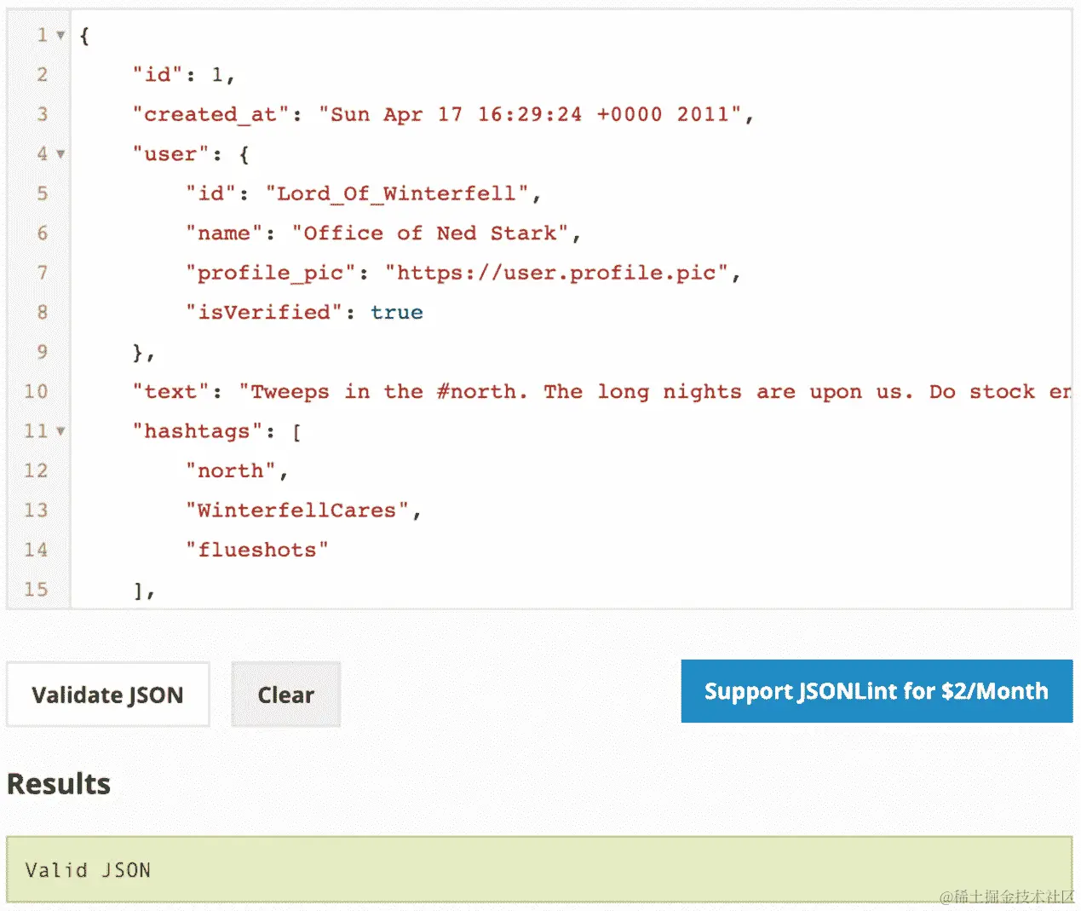Image resolution: width=1081 pixels, height=911 pixels.
Task: Click the "Lord_Of_Winterfell" id value
Action: pyautogui.click(x=396, y=193)
